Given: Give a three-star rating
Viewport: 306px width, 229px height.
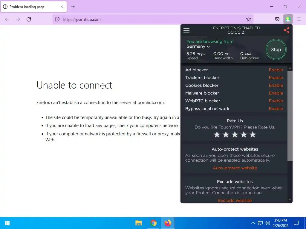Looking at the screenshot, I should (235, 134).
